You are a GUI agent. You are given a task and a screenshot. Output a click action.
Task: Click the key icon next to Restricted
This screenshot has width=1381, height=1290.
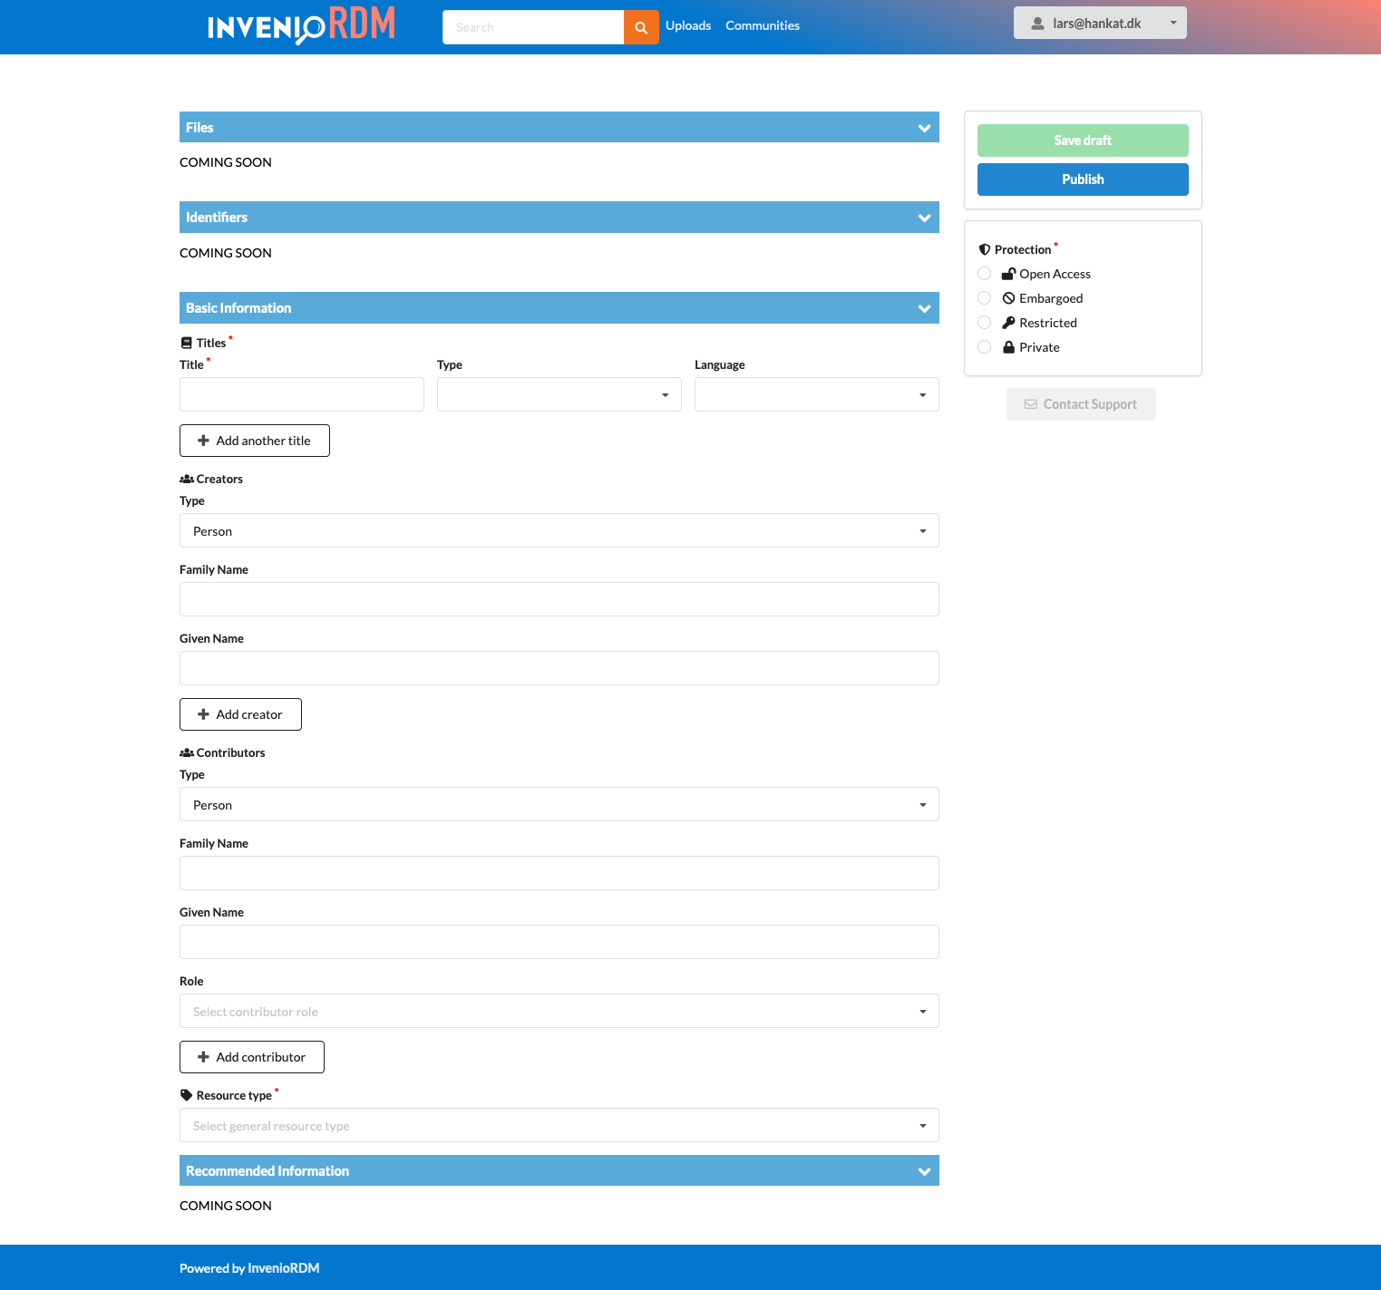pyautogui.click(x=1008, y=323)
